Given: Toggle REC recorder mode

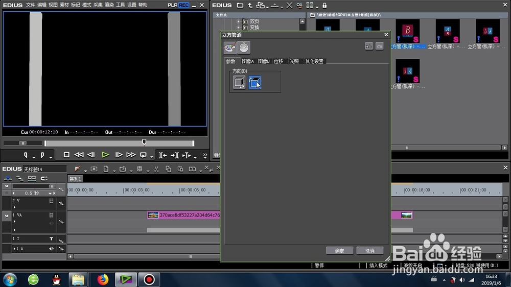Looking at the screenshot, I should pos(184,5).
